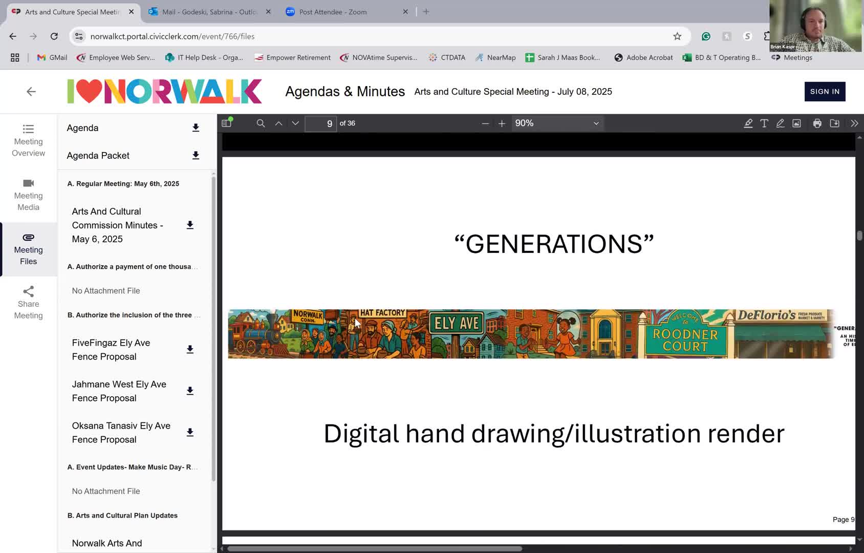Select the Meeting Files section

click(28, 249)
